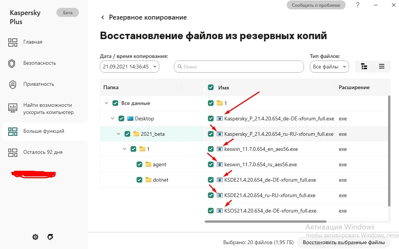Click the Безопасность shield icon
Image resolution: width=399 pixels, height=249 pixels.
pyautogui.click(x=12, y=64)
